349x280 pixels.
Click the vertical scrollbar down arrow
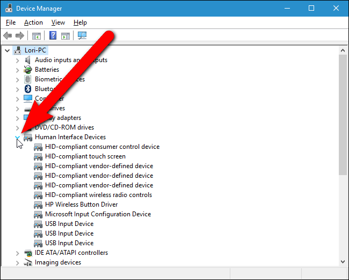(343, 261)
